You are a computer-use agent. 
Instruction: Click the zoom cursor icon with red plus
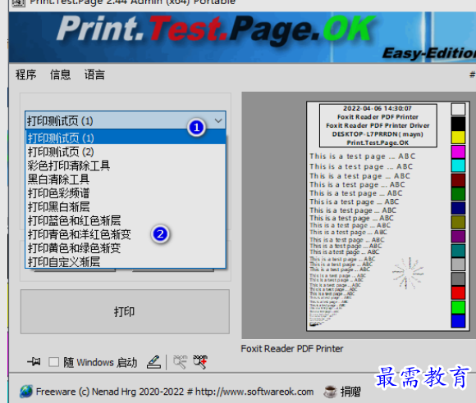coord(200,362)
